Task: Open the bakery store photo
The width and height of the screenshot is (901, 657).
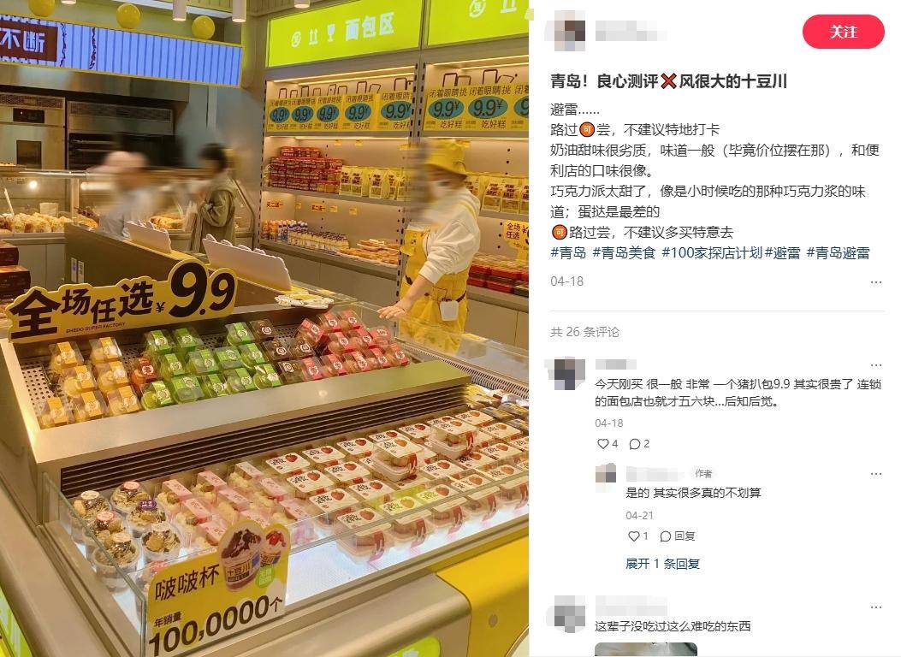Action: 264,328
